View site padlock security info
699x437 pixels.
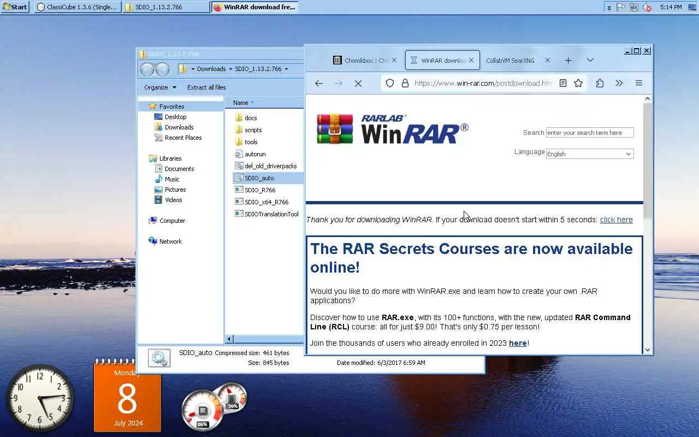coord(405,83)
